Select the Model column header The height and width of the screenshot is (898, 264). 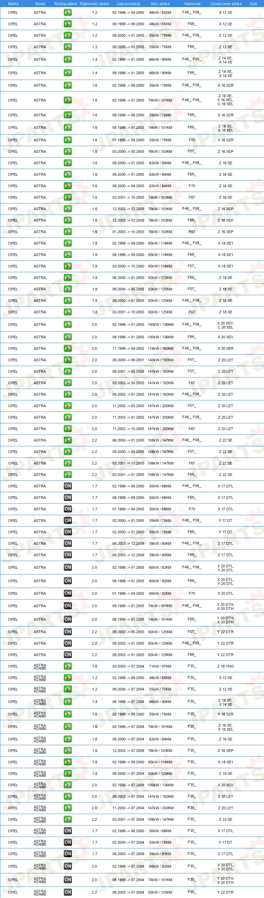click(40, 4)
